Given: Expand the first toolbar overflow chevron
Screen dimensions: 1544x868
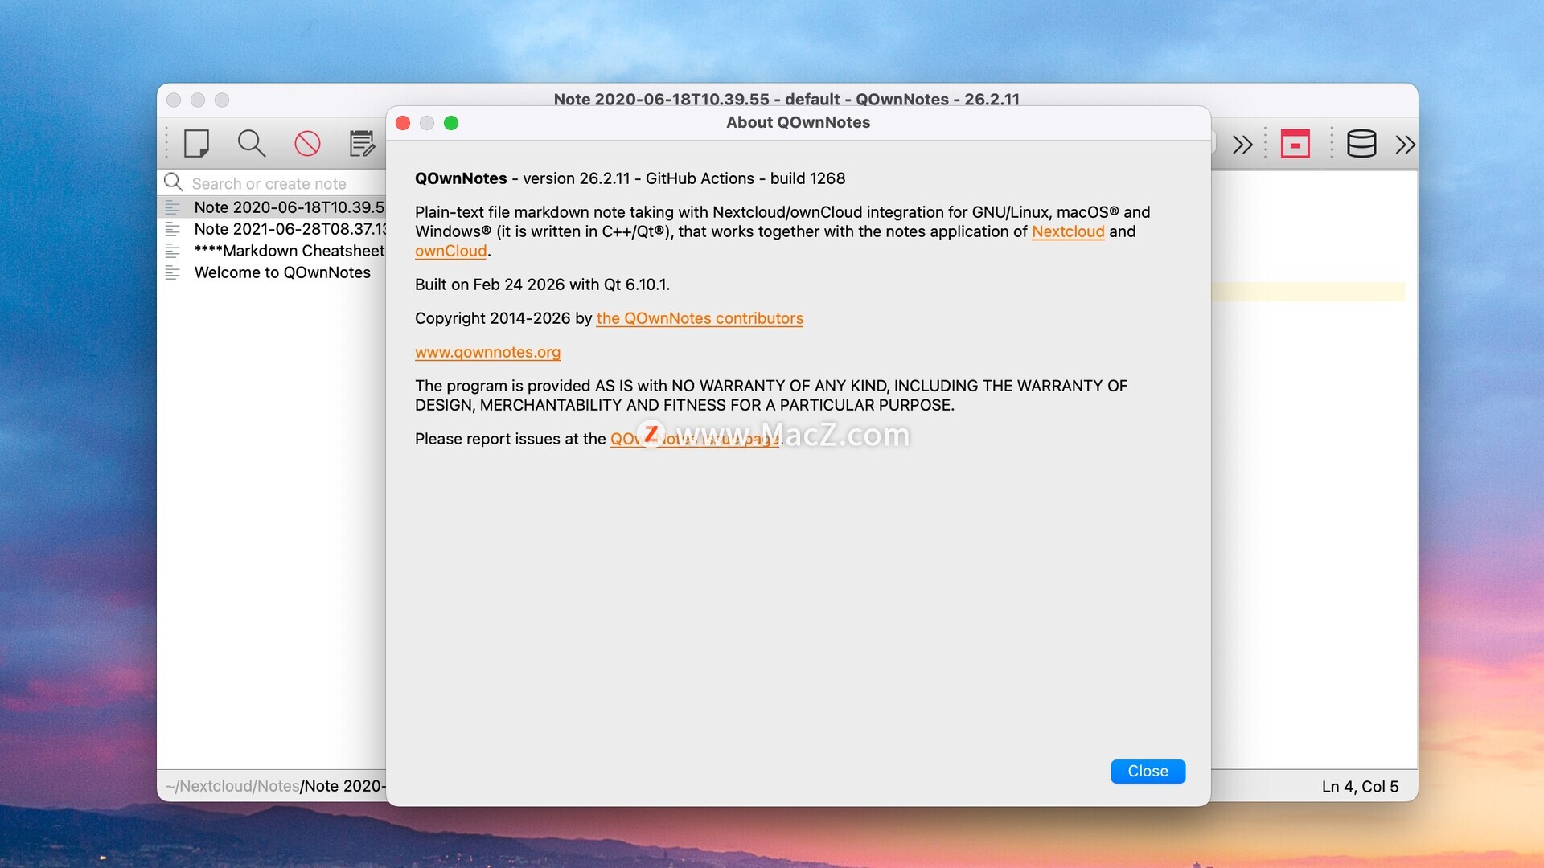Looking at the screenshot, I should pyautogui.click(x=1242, y=145).
